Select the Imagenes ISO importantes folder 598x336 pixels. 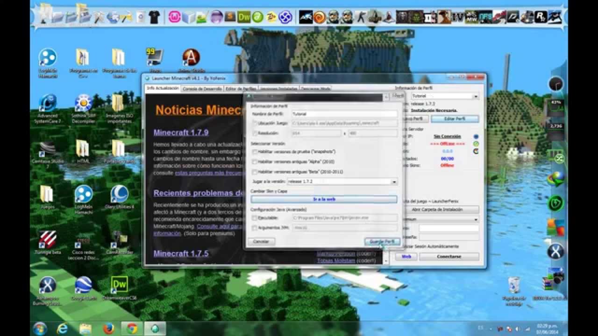coord(118,108)
